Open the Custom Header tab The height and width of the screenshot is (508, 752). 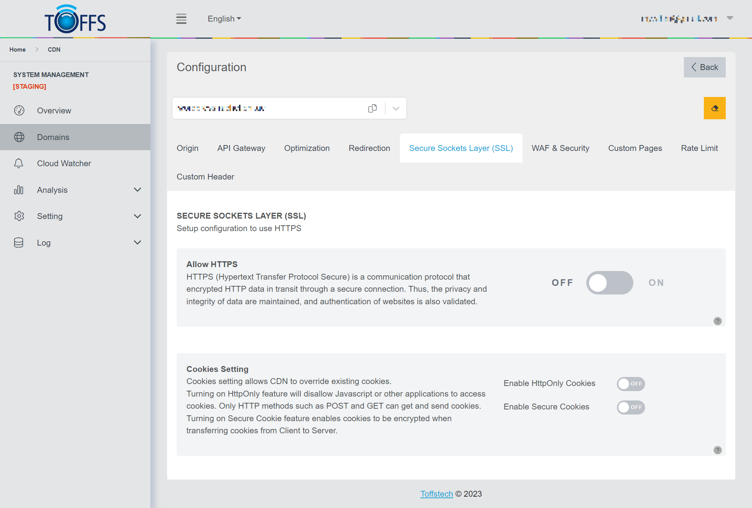tap(205, 177)
